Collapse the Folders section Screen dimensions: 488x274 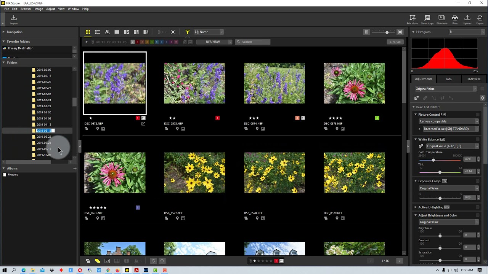pos(3,62)
